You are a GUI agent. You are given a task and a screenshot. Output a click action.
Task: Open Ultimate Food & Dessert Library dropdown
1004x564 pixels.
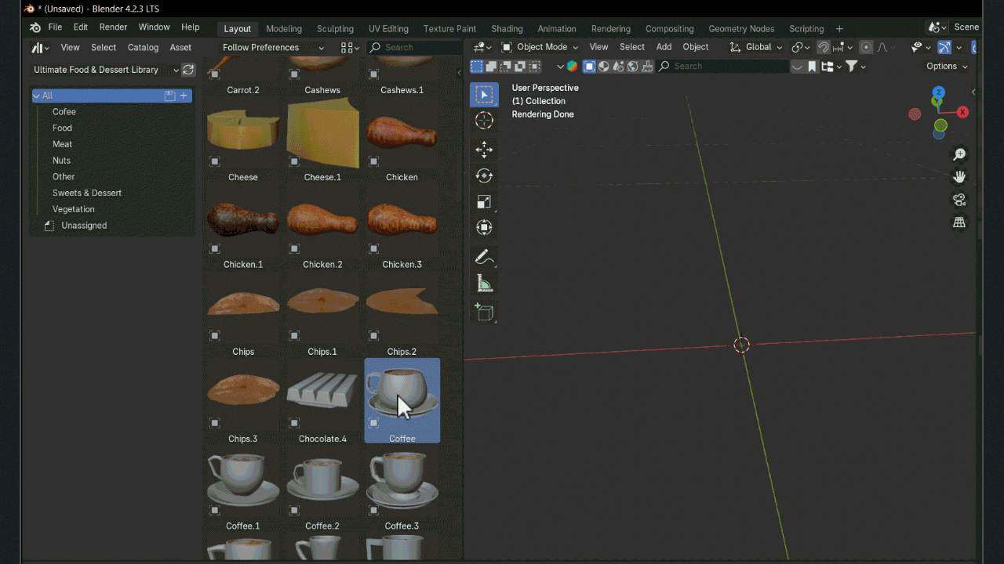[x=106, y=70]
